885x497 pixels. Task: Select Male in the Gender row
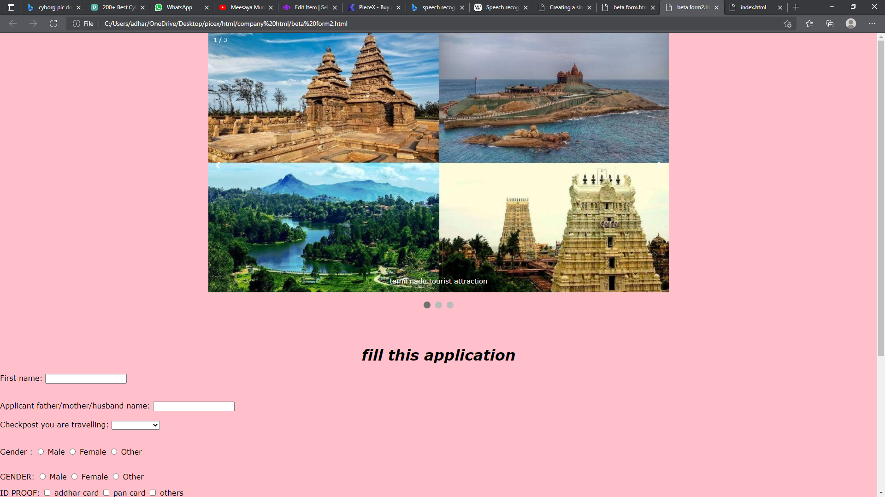pos(41,452)
